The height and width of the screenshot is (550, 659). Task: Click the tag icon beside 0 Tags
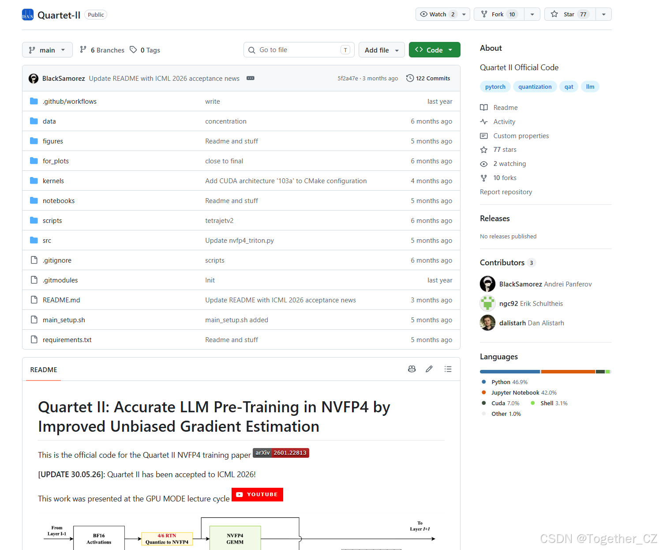coord(133,49)
